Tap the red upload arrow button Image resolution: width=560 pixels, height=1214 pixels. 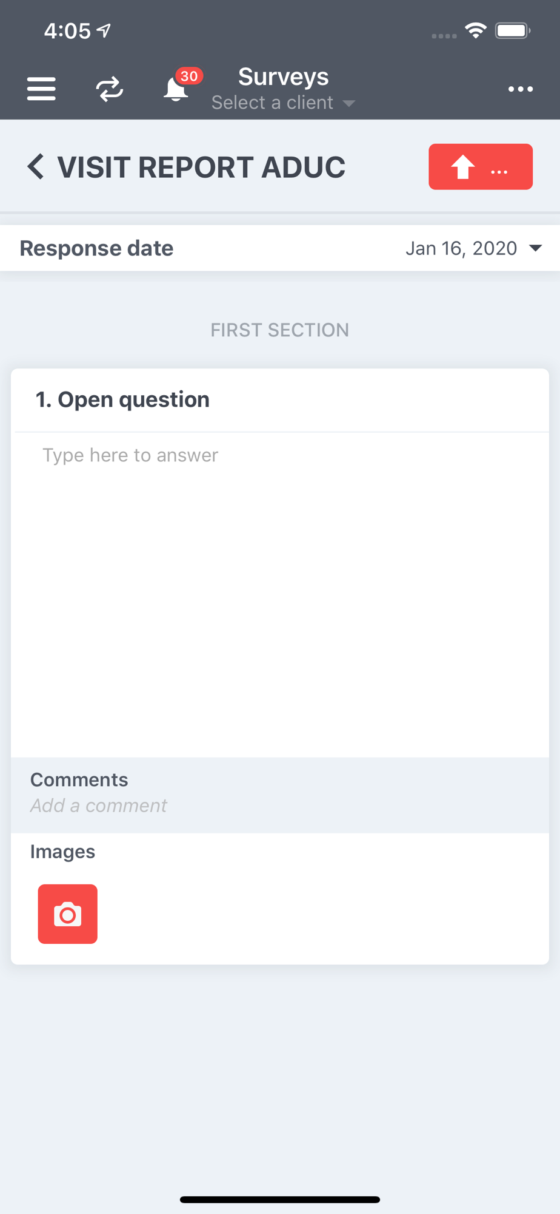point(481,167)
